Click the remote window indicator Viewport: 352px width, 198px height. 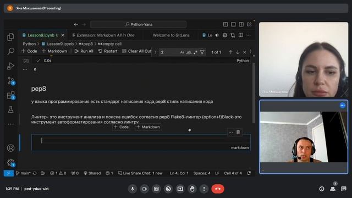click(x=9, y=173)
